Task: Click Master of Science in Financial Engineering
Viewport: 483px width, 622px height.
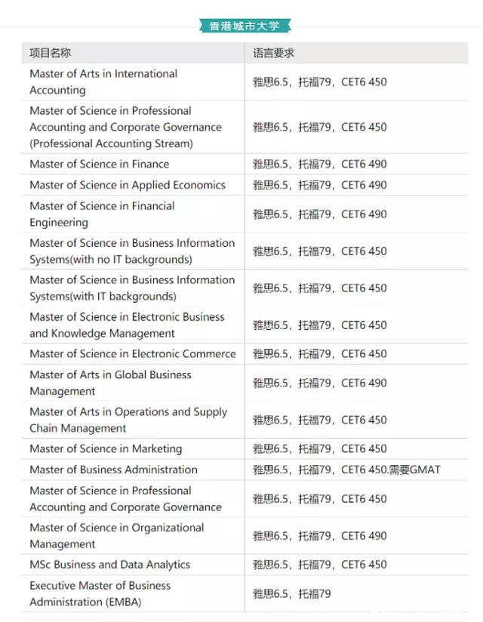Action: (102, 214)
